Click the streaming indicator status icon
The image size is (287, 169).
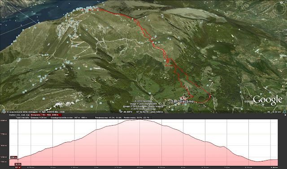coord(285,112)
